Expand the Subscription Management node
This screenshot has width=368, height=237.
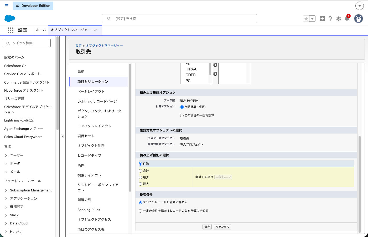click(6, 190)
